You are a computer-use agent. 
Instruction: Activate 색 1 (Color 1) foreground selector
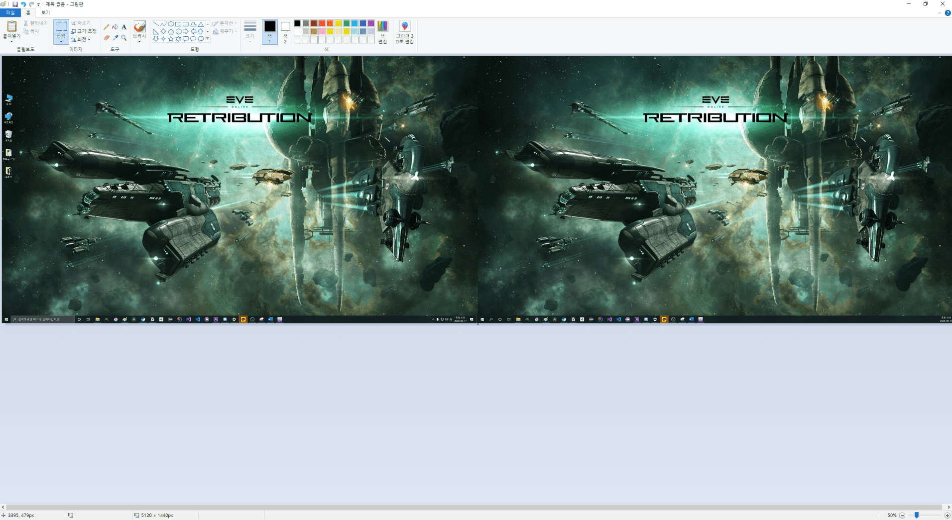pos(270,32)
